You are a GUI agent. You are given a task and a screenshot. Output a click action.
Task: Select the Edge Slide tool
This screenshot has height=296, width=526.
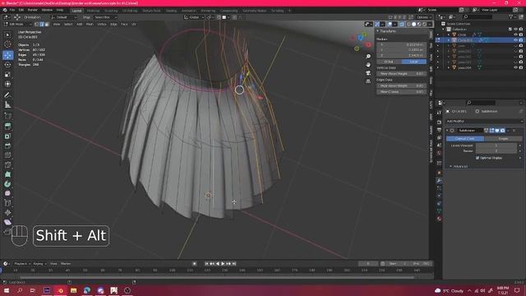[x=7, y=203]
